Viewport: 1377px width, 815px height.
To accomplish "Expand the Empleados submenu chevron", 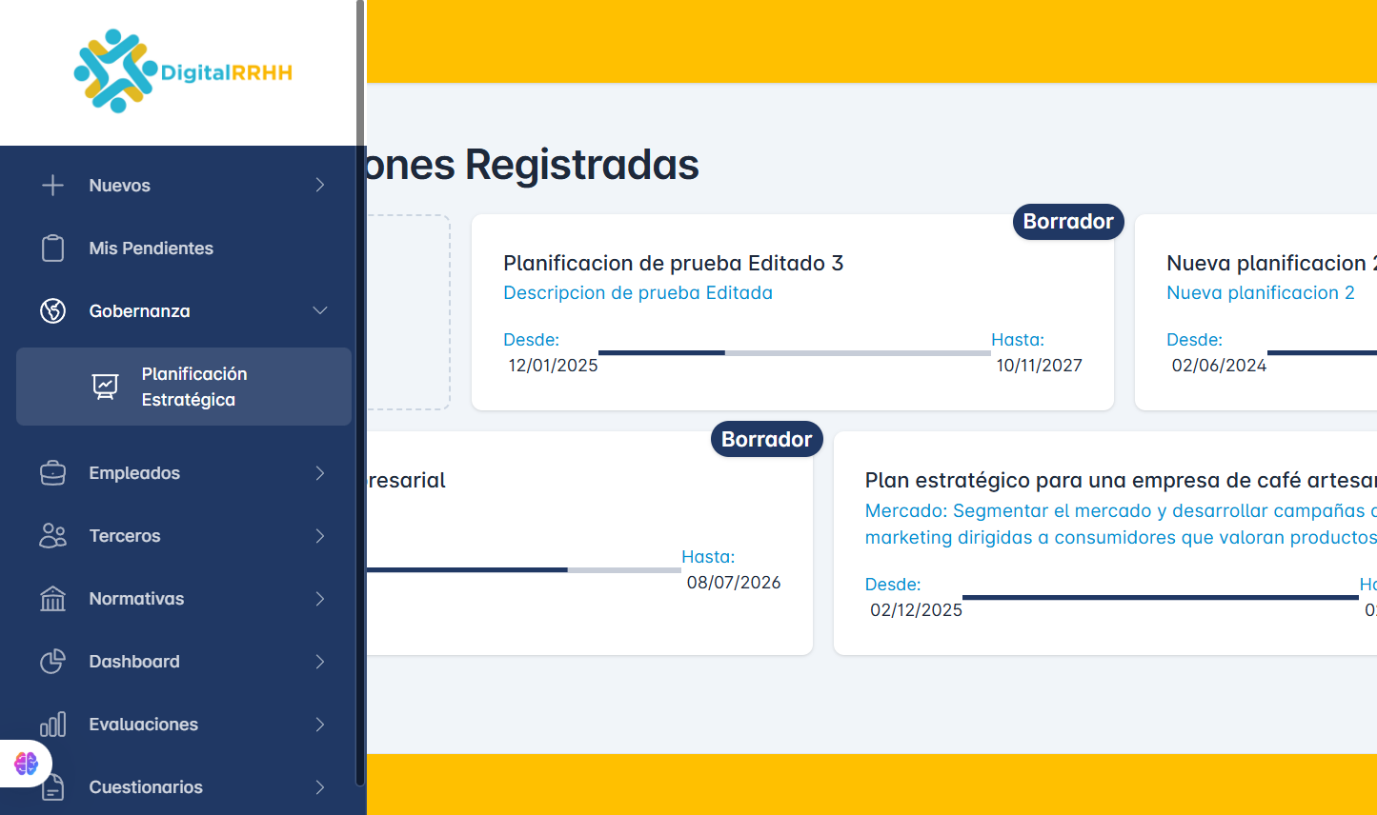I will pos(320,473).
